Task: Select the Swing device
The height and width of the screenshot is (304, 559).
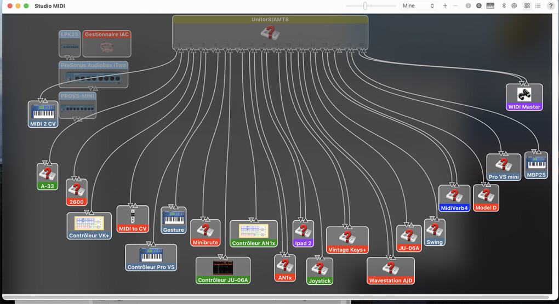Action: click(434, 232)
